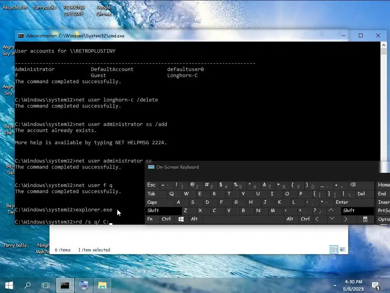Open the Recycle Bin desktop icon
The height and width of the screenshot is (293, 390).
pos(14,7)
